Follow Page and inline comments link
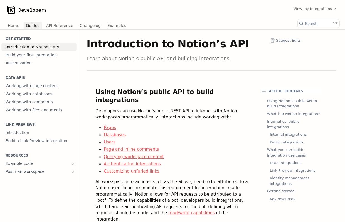Image resolution: width=345 pixels, height=222 pixels. coord(131,149)
